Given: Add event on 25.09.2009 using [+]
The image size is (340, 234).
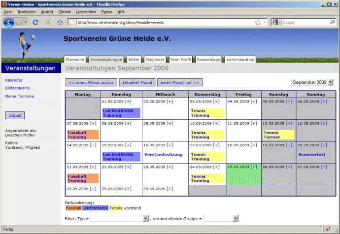Looking at the screenshot, I should point(254,167).
